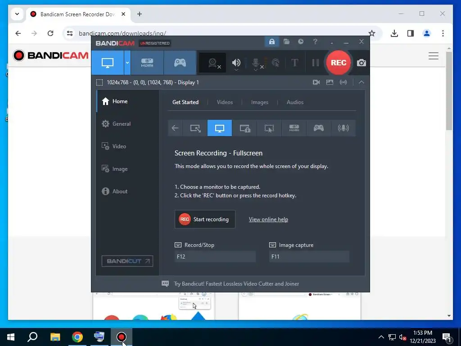Toggle Chrome side panel icon
461x346 pixels.
click(411, 33)
